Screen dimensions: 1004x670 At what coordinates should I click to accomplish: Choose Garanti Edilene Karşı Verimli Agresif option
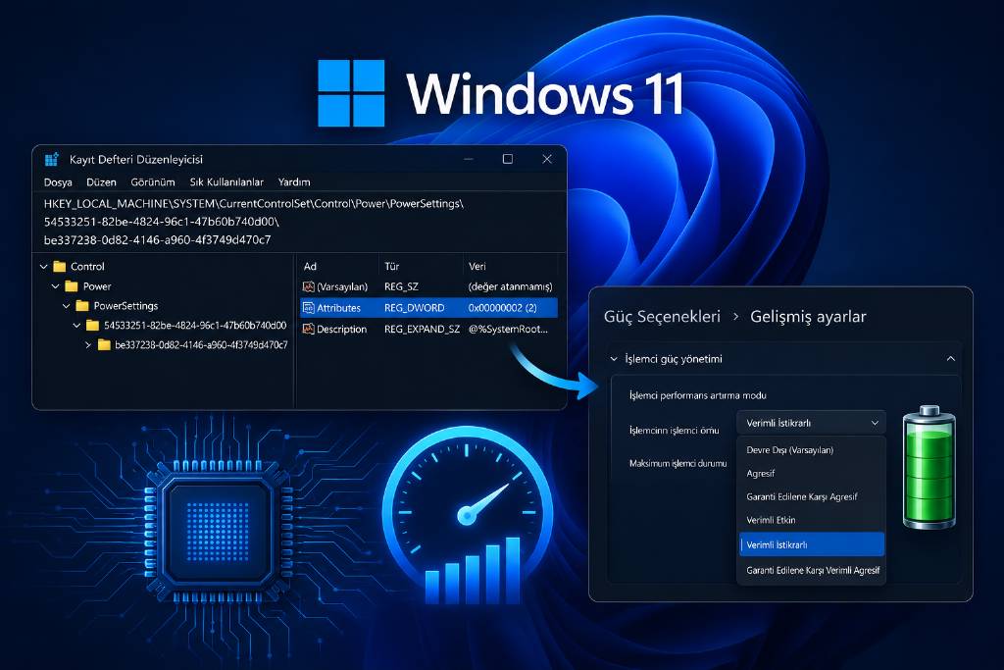coord(811,570)
